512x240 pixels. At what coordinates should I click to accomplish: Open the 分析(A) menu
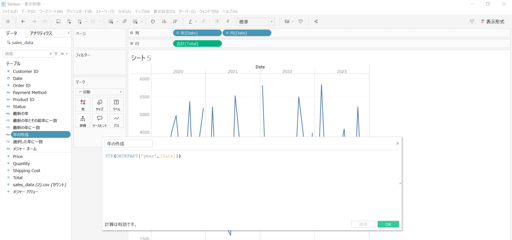click(124, 12)
